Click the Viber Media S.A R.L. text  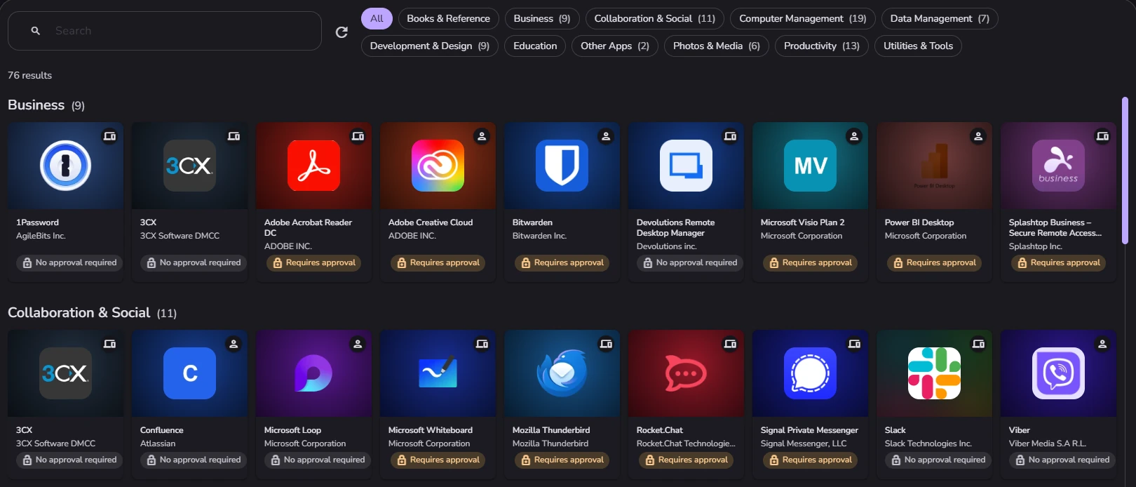click(1048, 443)
